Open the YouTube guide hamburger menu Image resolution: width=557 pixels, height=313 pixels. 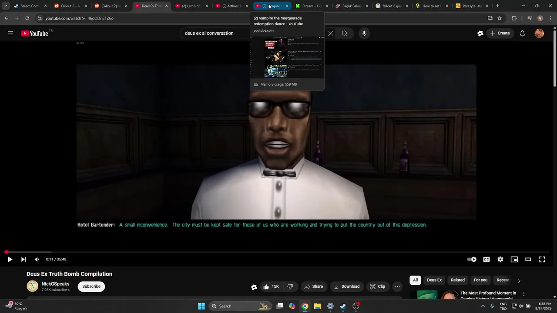pyautogui.click(x=10, y=33)
